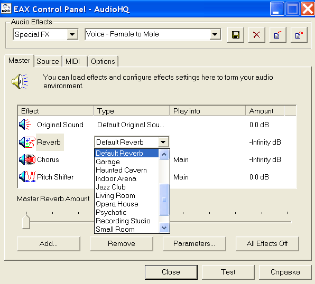Select the Pitch Shifter row label
The width and height of the screenshot is (315, 284).
point(55,177)
